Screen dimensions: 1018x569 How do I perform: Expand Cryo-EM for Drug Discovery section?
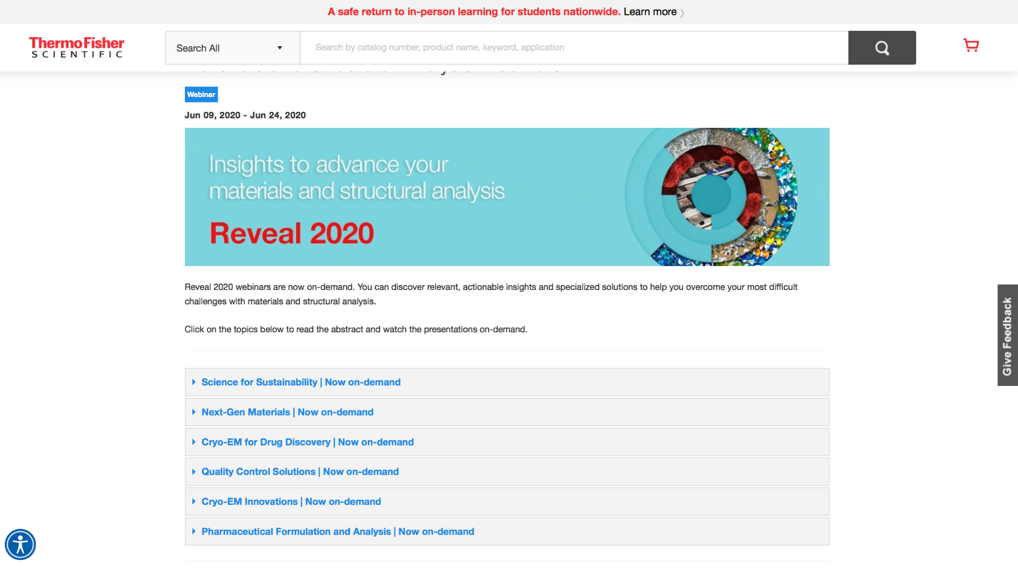click(507, 442)
